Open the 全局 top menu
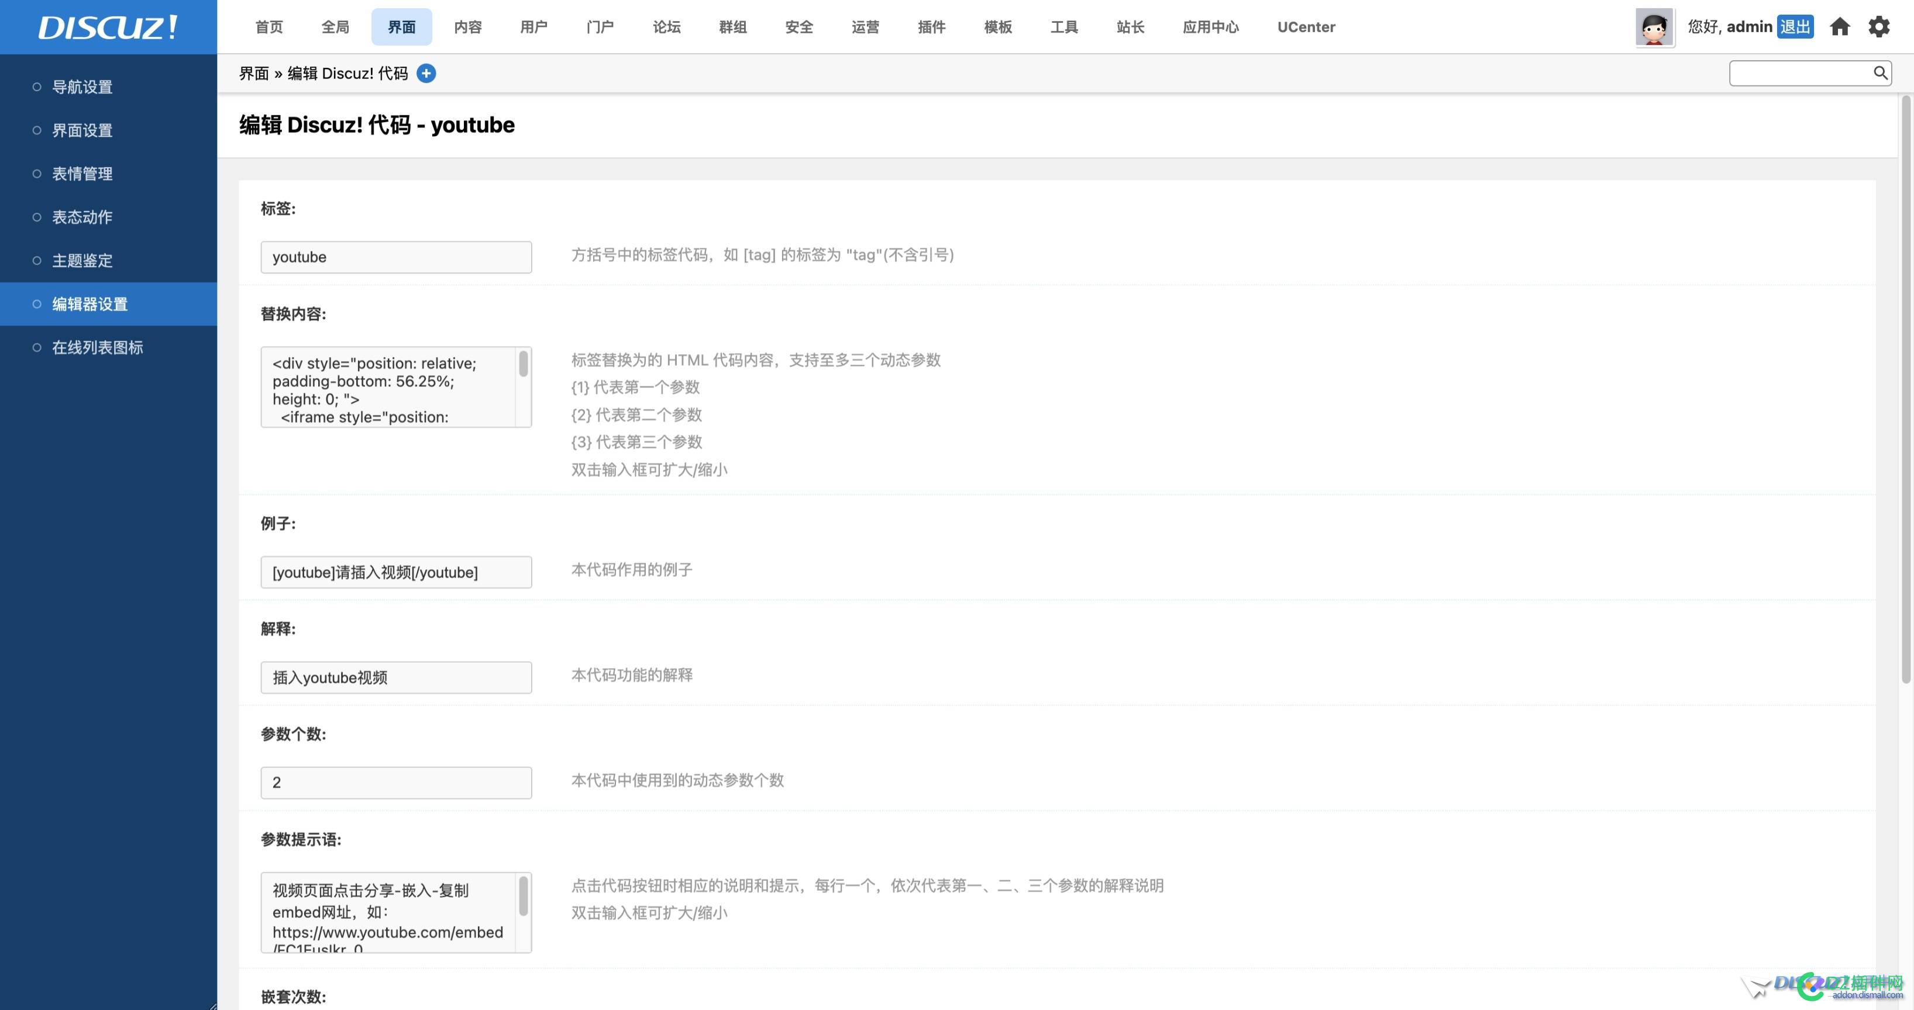 tap(335, 27)
